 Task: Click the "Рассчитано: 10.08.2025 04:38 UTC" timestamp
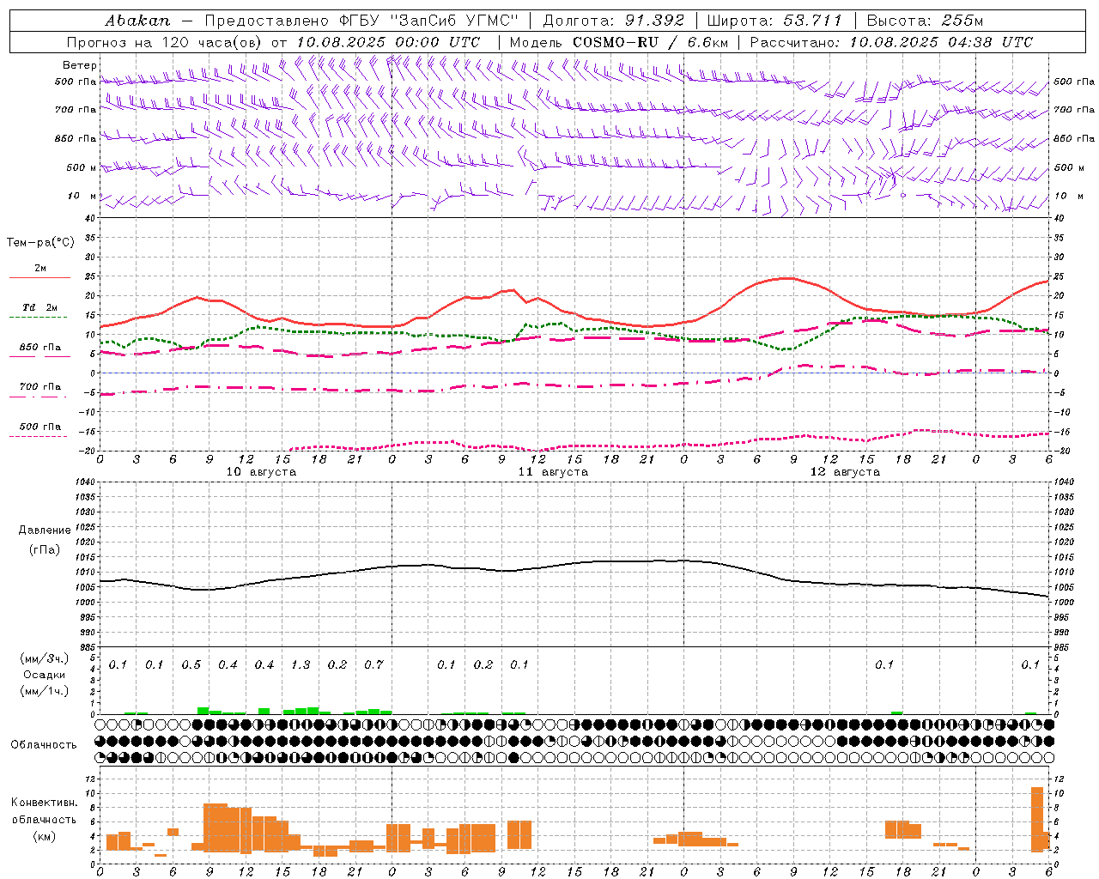coord(891,42)
